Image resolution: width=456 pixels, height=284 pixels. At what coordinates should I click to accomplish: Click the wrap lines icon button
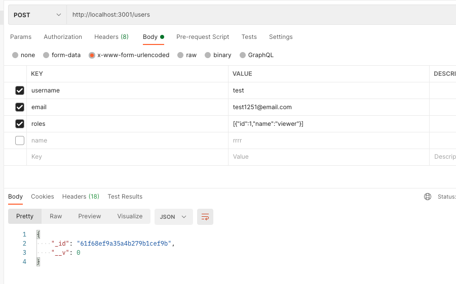click(205, 217)
